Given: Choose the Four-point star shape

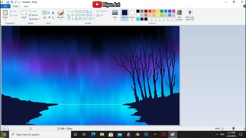Looking at the screenshot, I should click(73, 19).
